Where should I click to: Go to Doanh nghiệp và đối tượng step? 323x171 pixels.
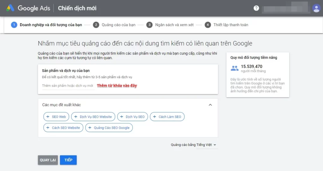click(51, 25)
